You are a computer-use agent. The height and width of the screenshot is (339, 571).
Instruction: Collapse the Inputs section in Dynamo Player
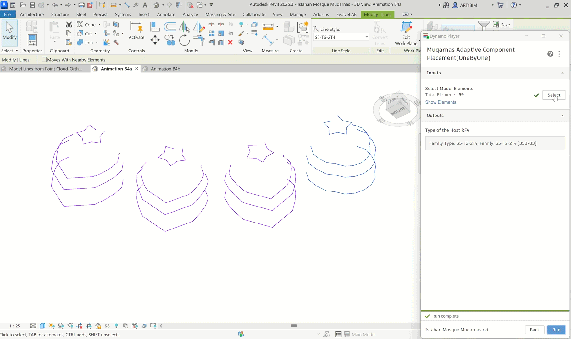563,73
